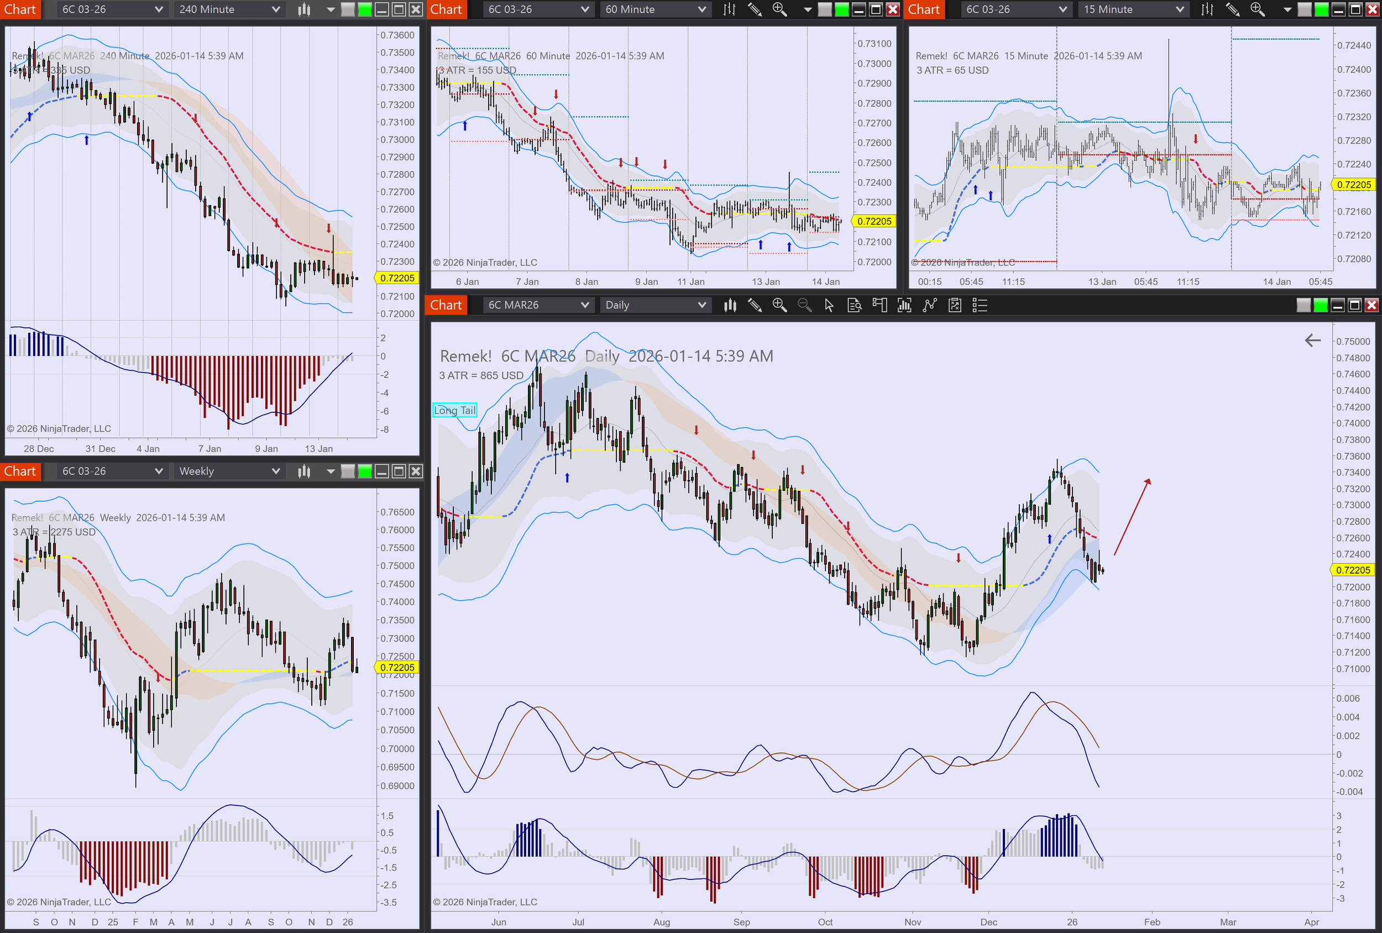Open 240 Minute interval dropdown
Viewport: 1382px width, 933px height.
coord(228,9)
